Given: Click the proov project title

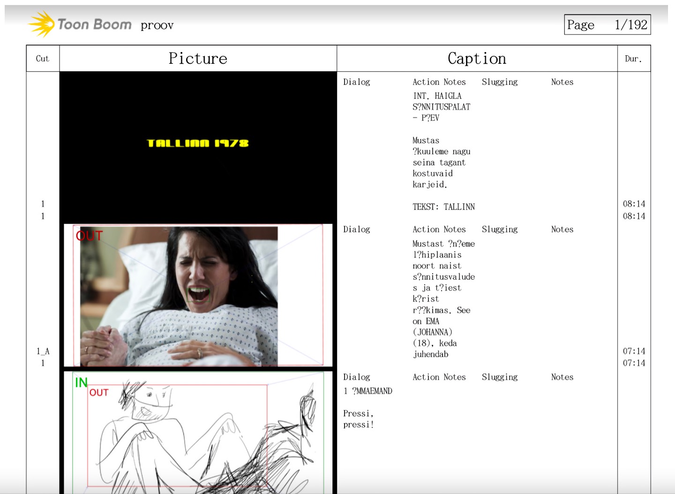Looking at the screenshot, I should (x=157, y=25).
